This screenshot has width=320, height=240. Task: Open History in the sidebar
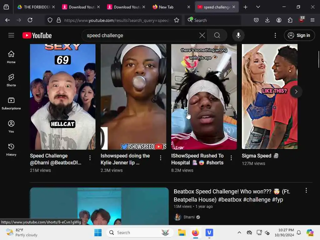click(x=11, y=150)
